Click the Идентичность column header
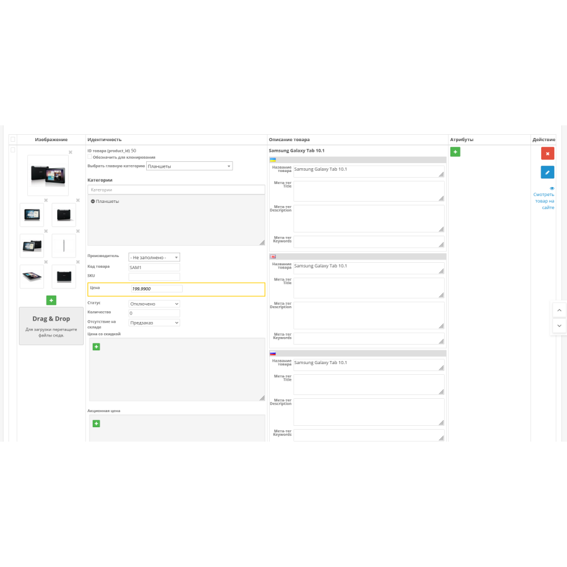The height and width of the screenshot is (567, 567). click(x=105, y=140)
